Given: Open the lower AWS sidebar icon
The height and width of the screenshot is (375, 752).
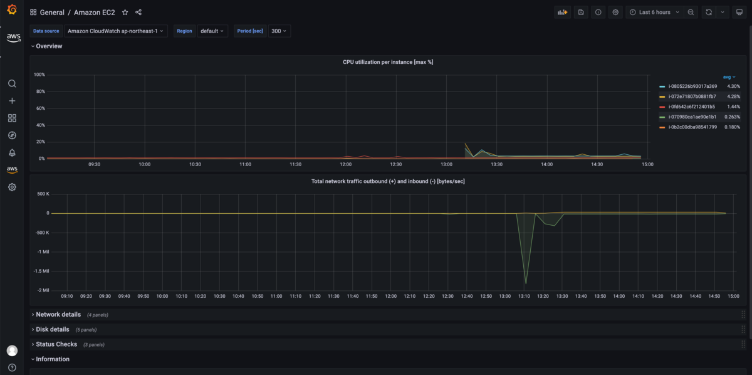Looking at the screenshot, I should click(x=12, y=169).
